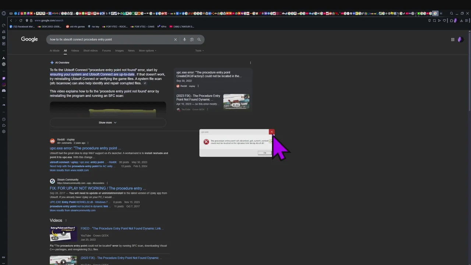
Task: Open the Opera GX main menu icon
Action: (x=4, y=13)
